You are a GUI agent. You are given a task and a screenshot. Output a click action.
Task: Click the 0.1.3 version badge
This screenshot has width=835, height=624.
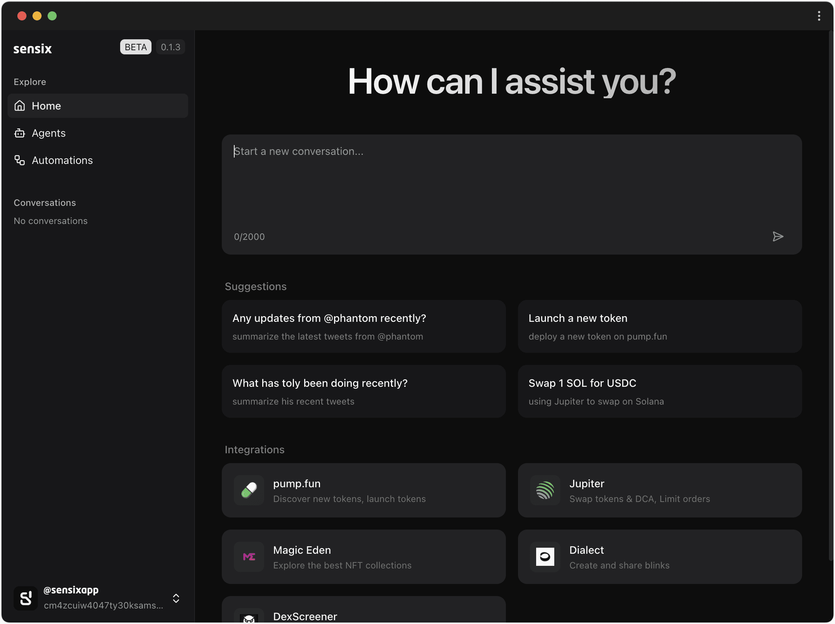pos(170,47)
